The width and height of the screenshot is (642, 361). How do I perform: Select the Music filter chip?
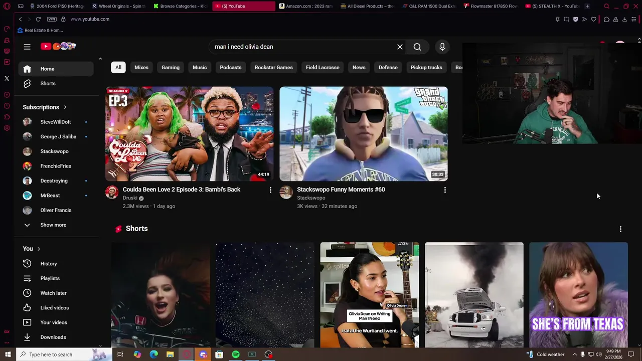coord(200,67)
